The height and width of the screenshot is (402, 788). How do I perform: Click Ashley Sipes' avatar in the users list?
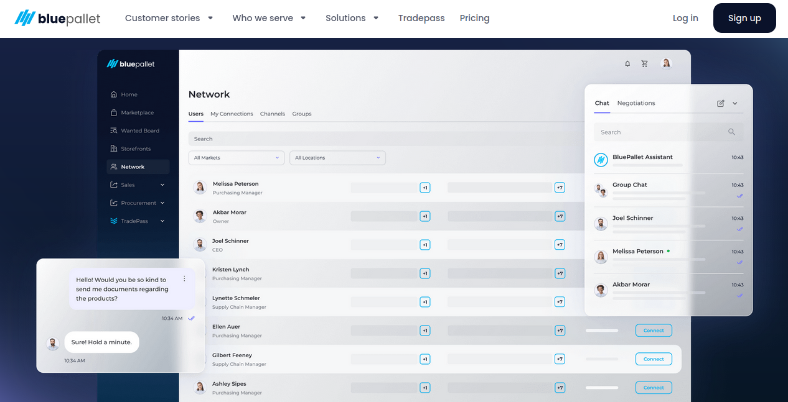(200, 387)
